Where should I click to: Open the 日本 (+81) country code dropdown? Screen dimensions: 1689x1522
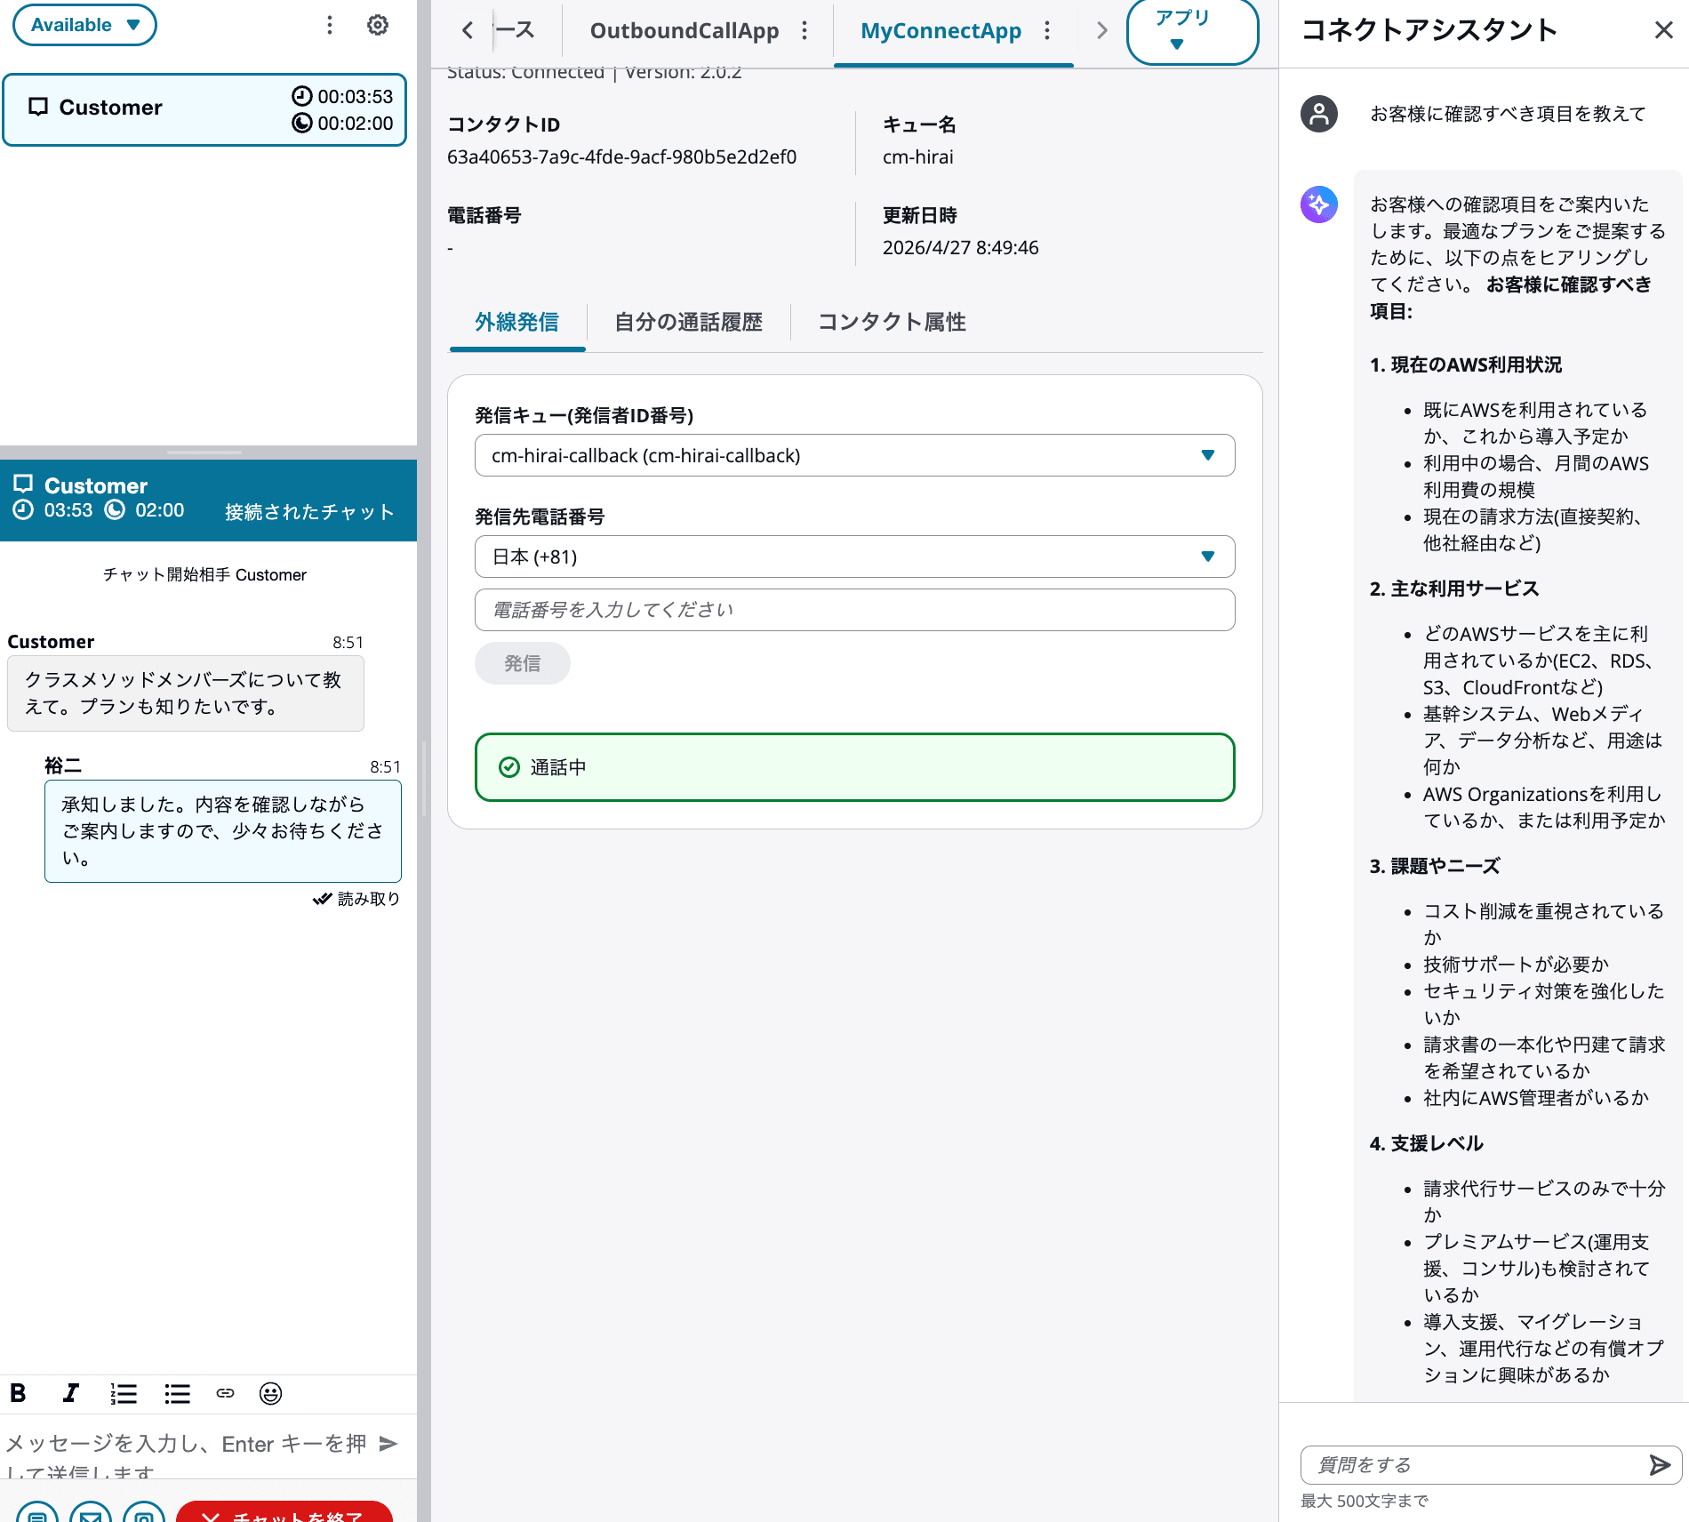(x=853, y=557)
